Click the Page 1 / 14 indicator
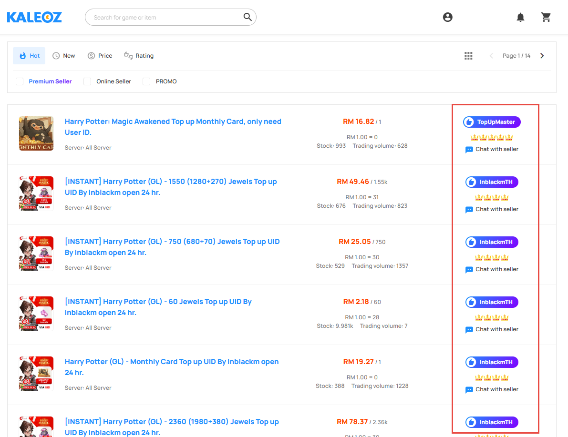The width and height of the screenshot is (568, 437). click(x=516, y=56)
